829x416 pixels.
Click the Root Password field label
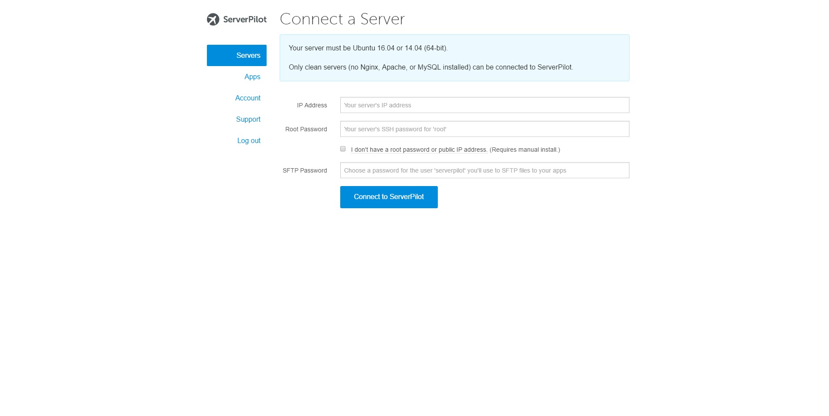[x=306, y=129]
